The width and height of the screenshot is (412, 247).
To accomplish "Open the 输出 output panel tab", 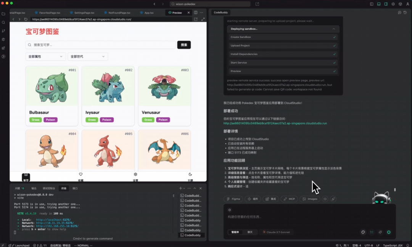I will coord(34,188).
